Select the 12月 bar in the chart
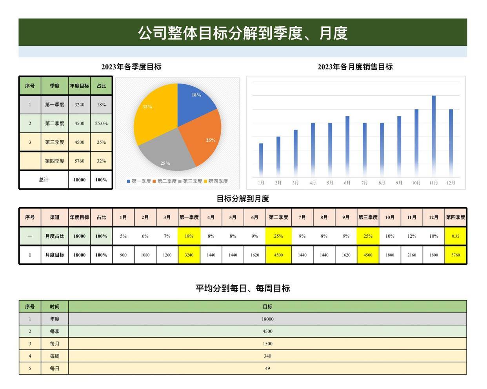Image resolution: width=487 pixels, height=389 pixels. 451,143
